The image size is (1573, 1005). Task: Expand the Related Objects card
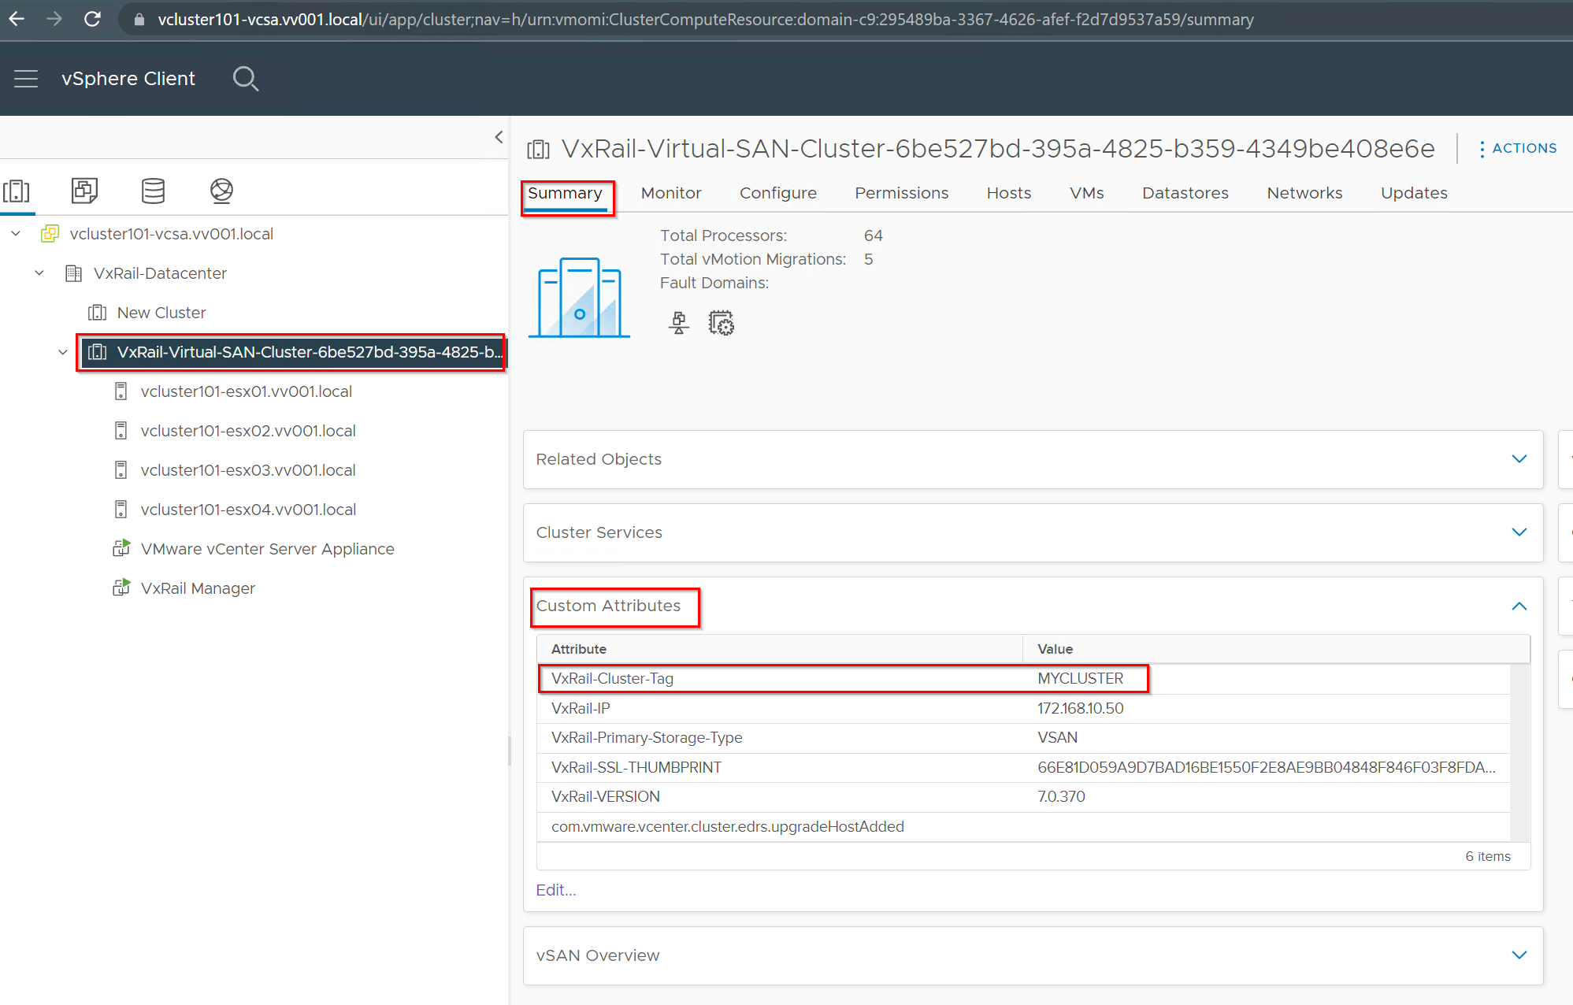[x=1519, y=459]
